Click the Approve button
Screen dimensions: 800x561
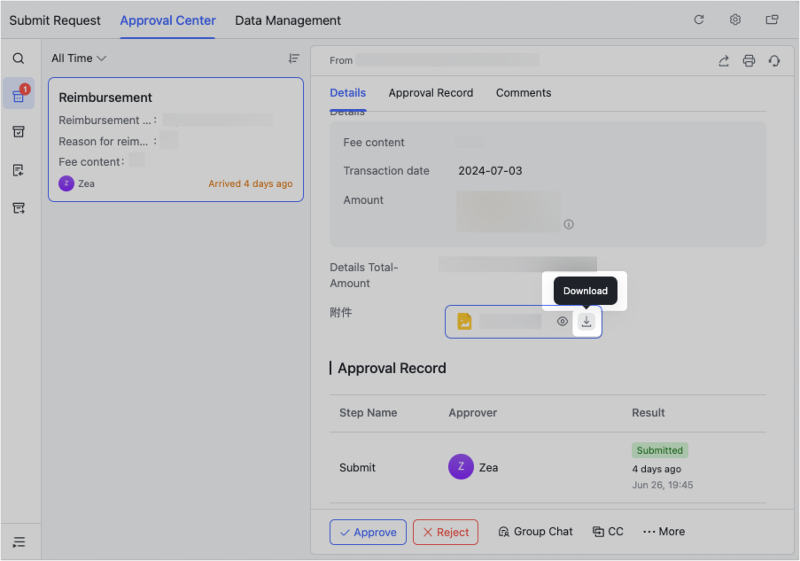tap(368, 532)
